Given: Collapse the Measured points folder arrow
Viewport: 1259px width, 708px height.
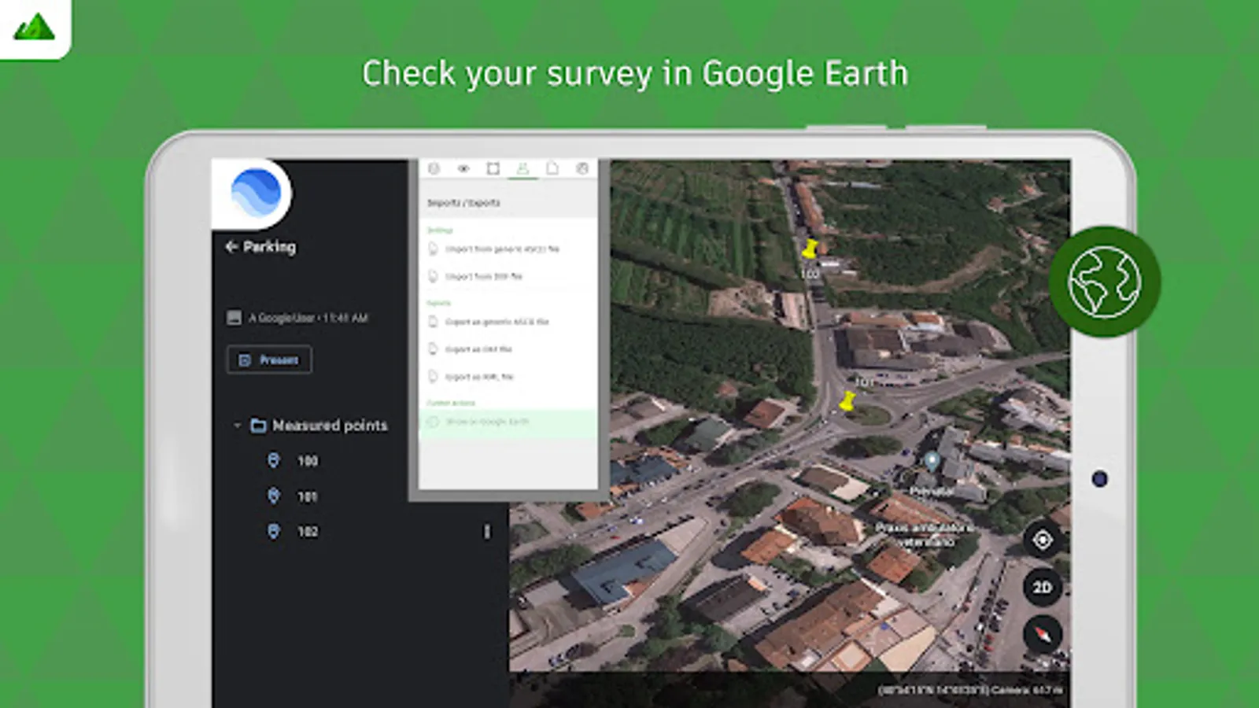Looking at the screenshot, I should coord(237,426).
